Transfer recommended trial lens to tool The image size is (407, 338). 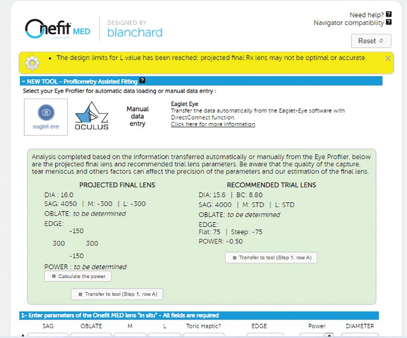pos(271,257)
